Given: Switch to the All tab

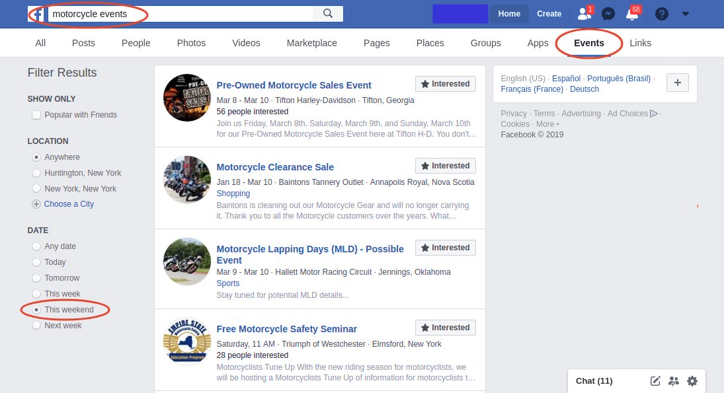Looking at the screenshot, I should [40, 43].
